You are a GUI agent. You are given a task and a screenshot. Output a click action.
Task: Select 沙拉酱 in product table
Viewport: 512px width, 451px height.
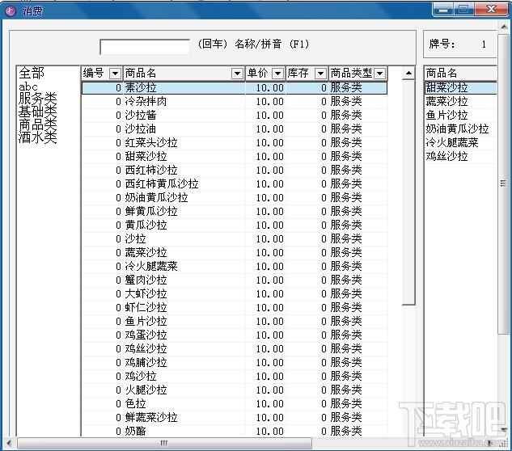[x=234, y=116]
